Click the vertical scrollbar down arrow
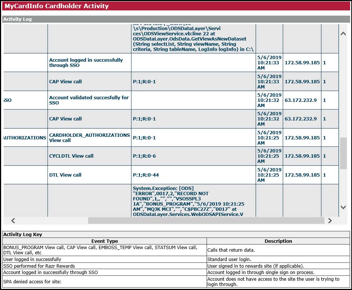The width and height of the screenshot is (352, 290). click(x=343, y=207)
